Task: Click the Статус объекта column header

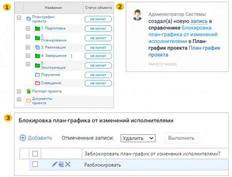Action: click(x=98, y=7)
